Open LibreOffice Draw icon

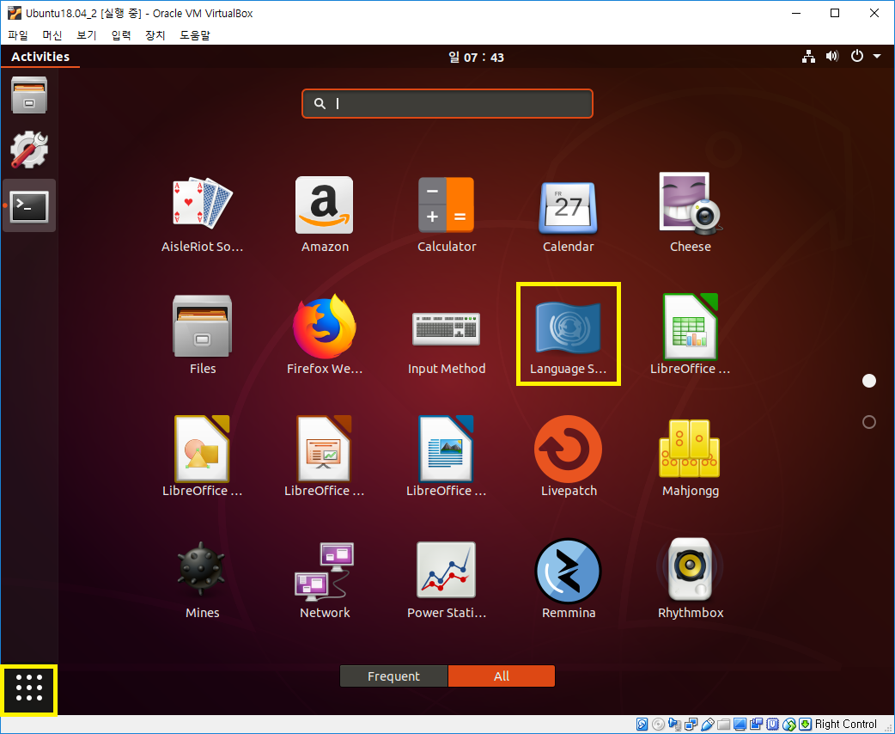pyautogui.click(x=203, y=457)
